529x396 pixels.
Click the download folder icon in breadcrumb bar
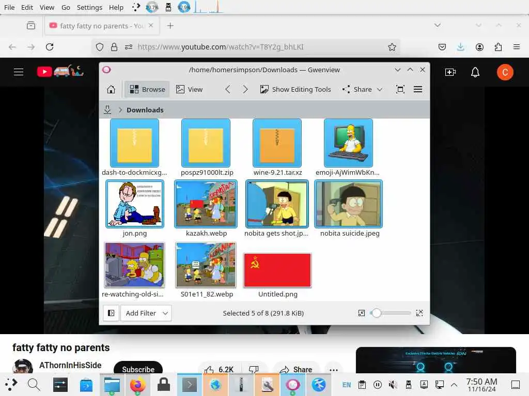(107, 110)
